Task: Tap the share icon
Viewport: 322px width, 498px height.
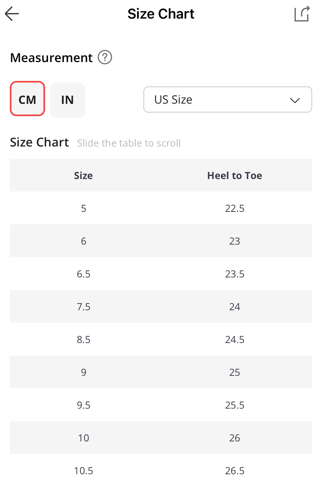Action: point(302,14)
